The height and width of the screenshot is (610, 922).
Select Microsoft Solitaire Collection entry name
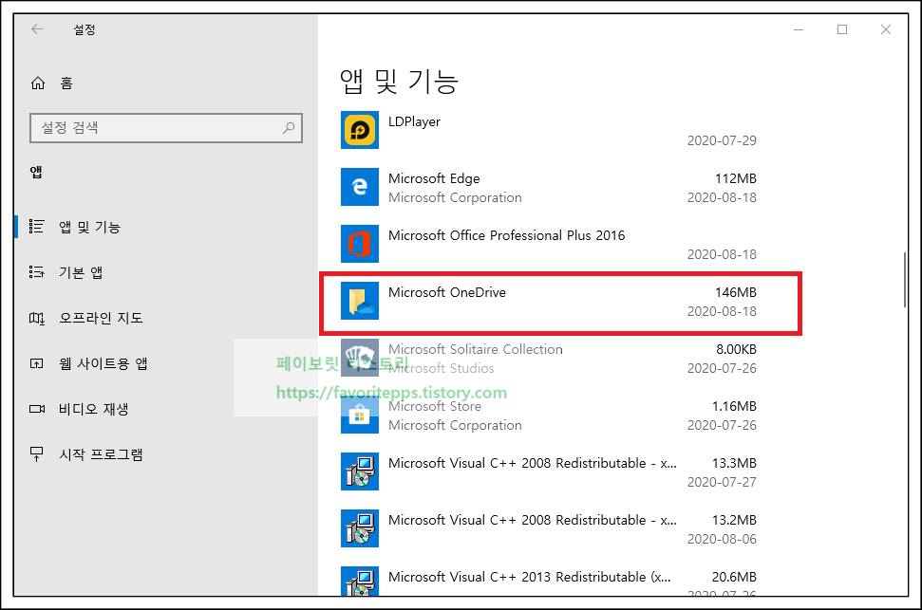coord(475,350)
